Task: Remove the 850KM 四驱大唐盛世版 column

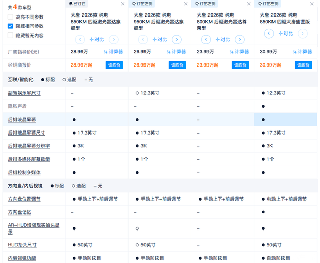Action: point(312,4)
